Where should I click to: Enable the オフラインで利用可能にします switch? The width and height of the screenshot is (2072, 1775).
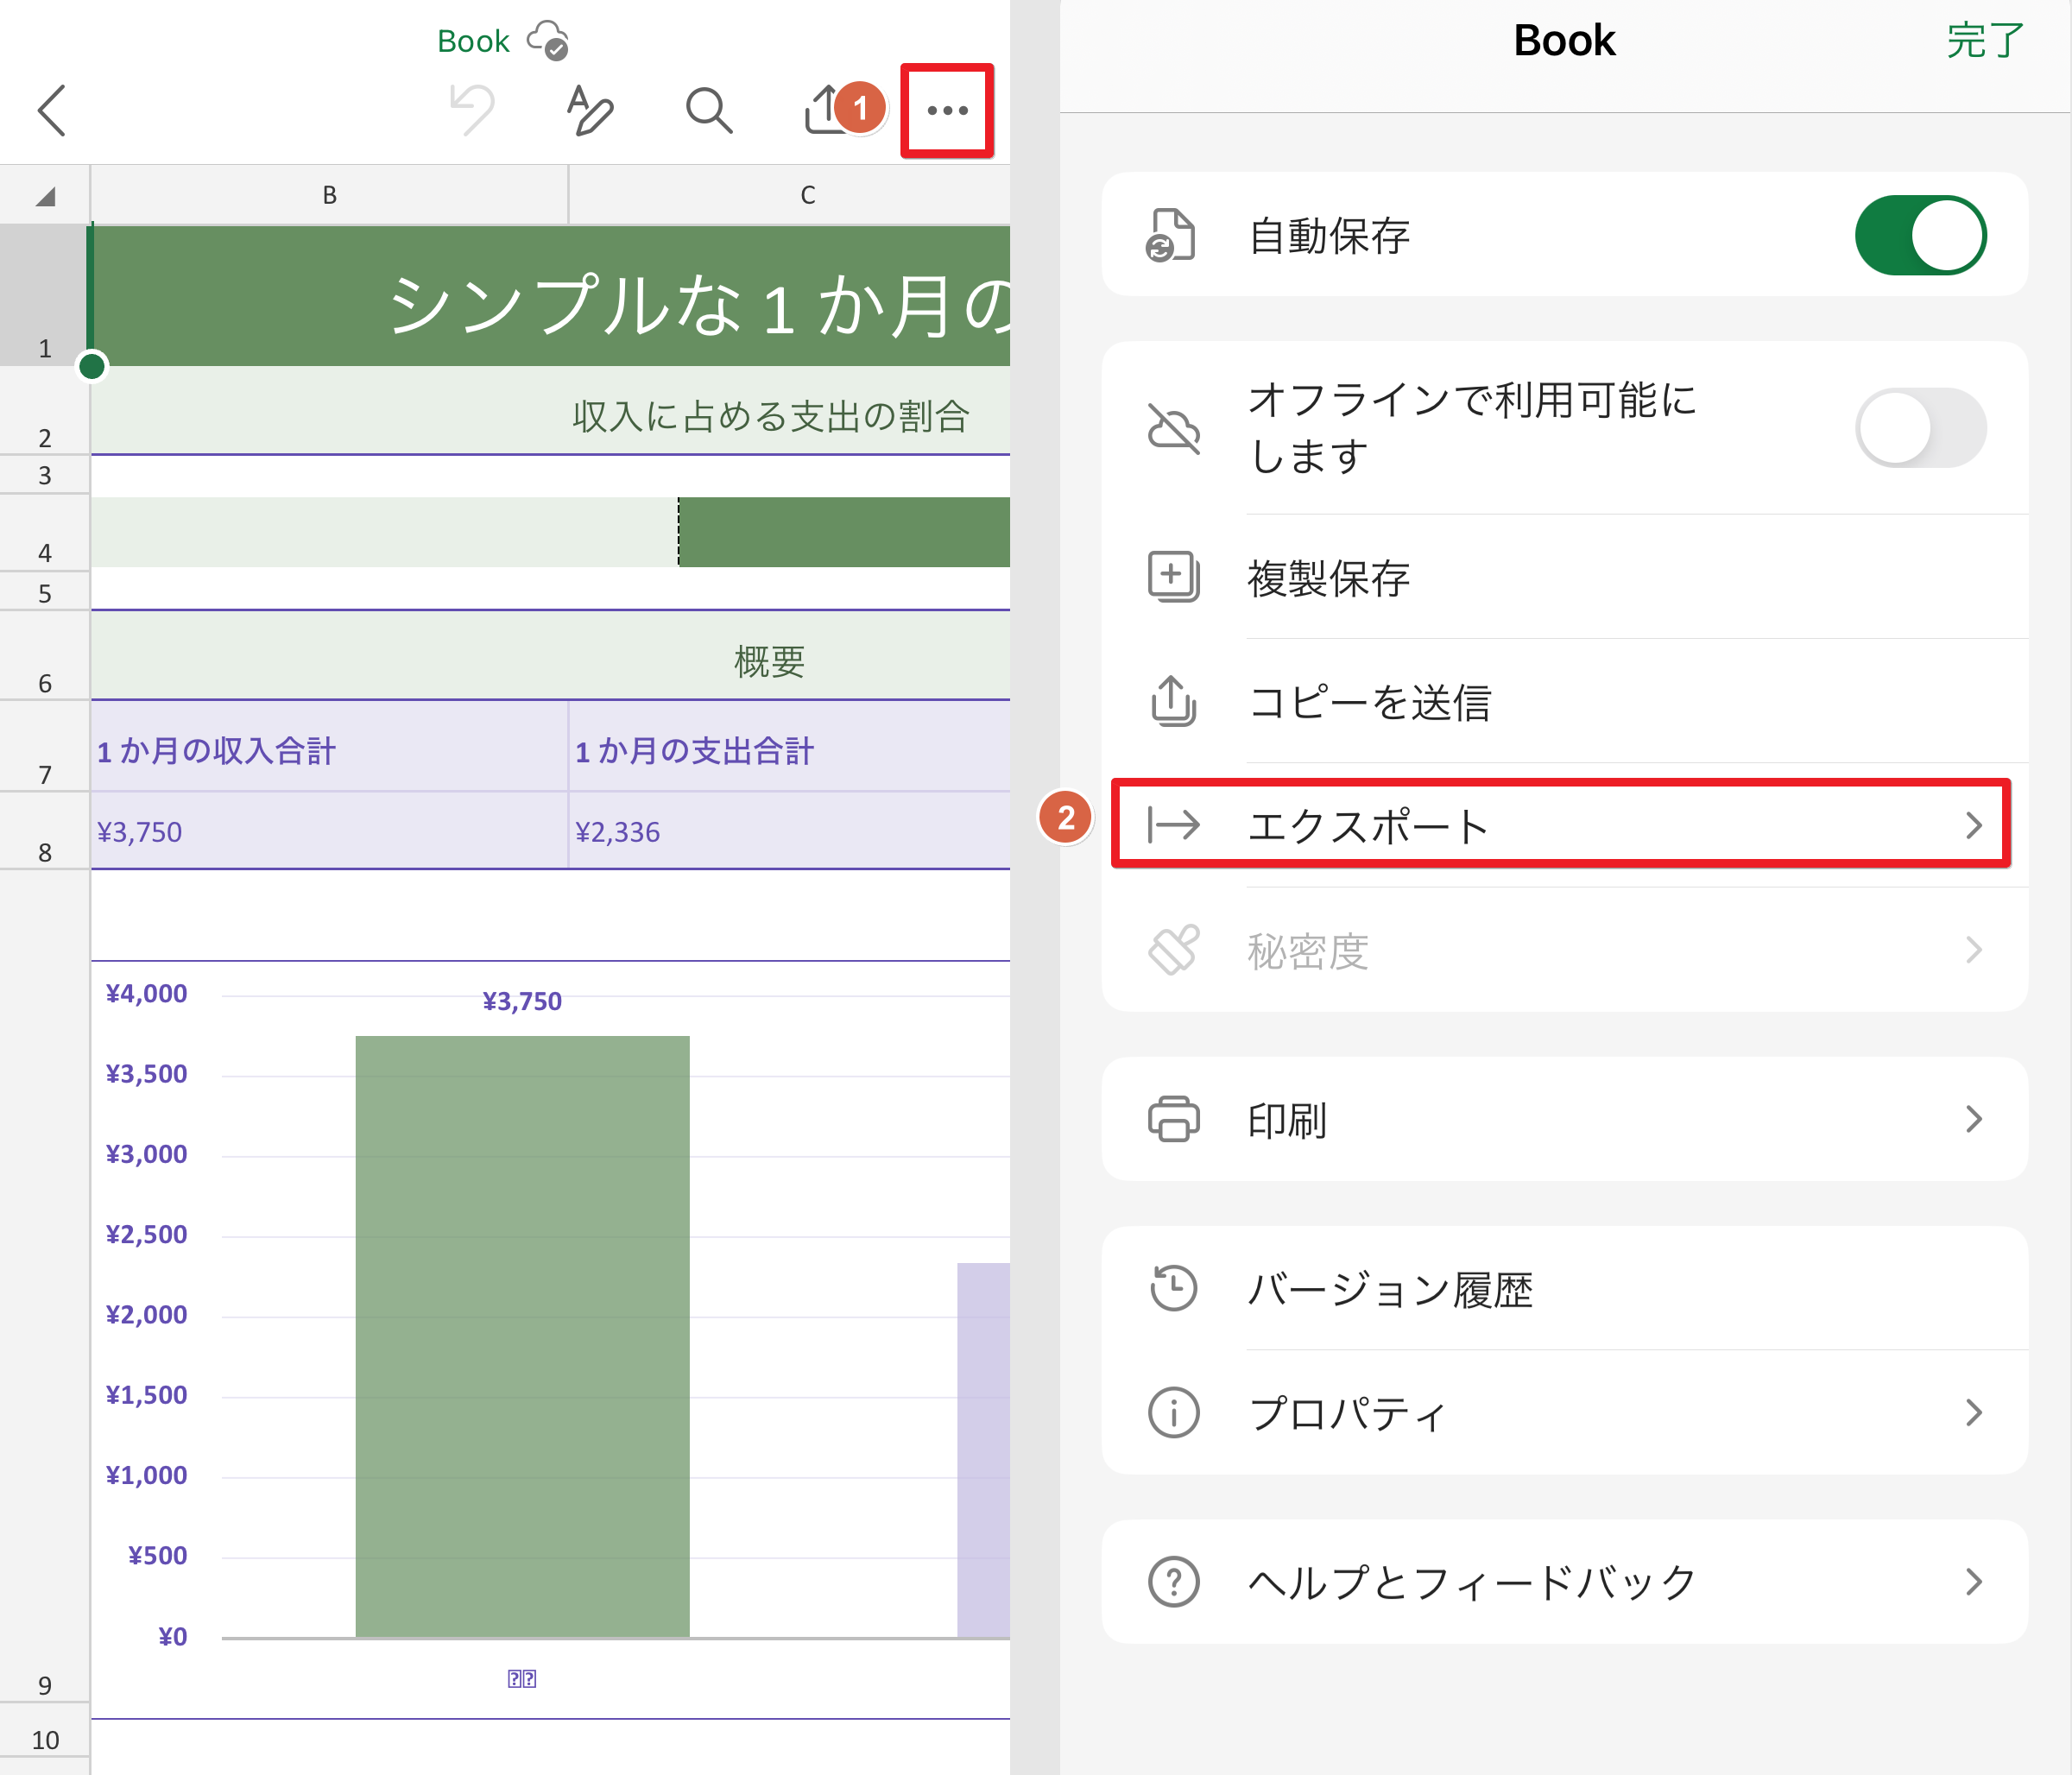tap(1920, 428)
